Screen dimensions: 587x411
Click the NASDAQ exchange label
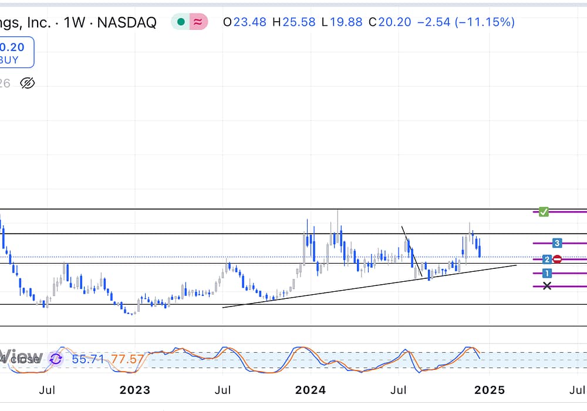[x=127, y=22]
